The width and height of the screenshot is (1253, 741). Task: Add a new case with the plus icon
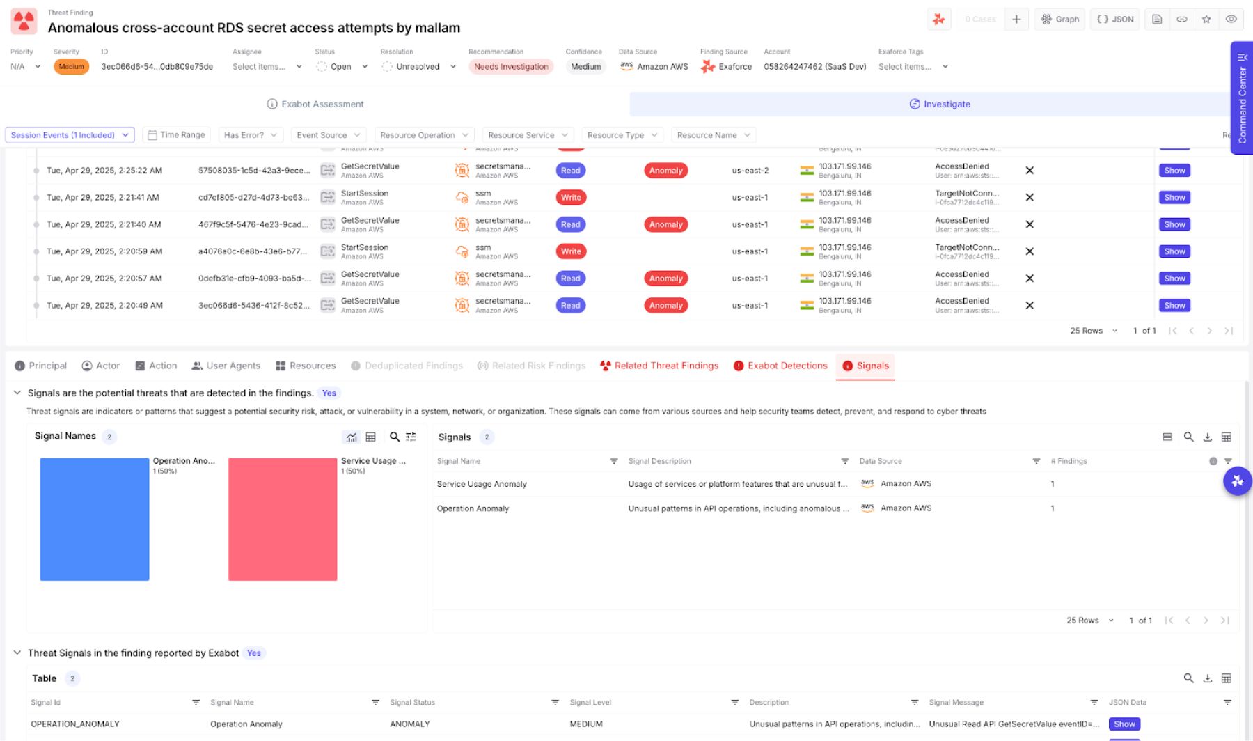click(x=1016, y=19)
